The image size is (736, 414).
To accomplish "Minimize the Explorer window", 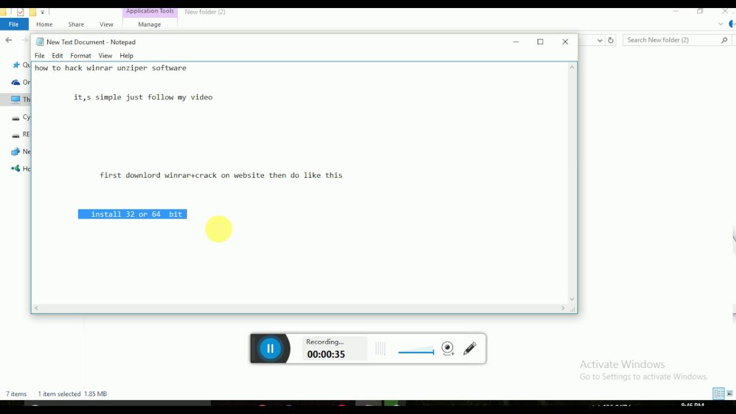I will 676,11.
